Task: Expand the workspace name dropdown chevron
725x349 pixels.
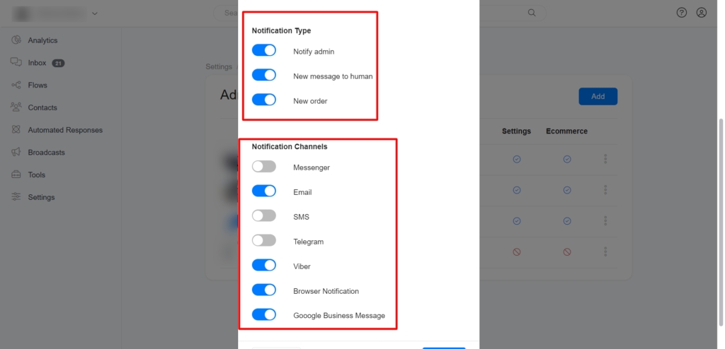Action: [x=95, y=13]
